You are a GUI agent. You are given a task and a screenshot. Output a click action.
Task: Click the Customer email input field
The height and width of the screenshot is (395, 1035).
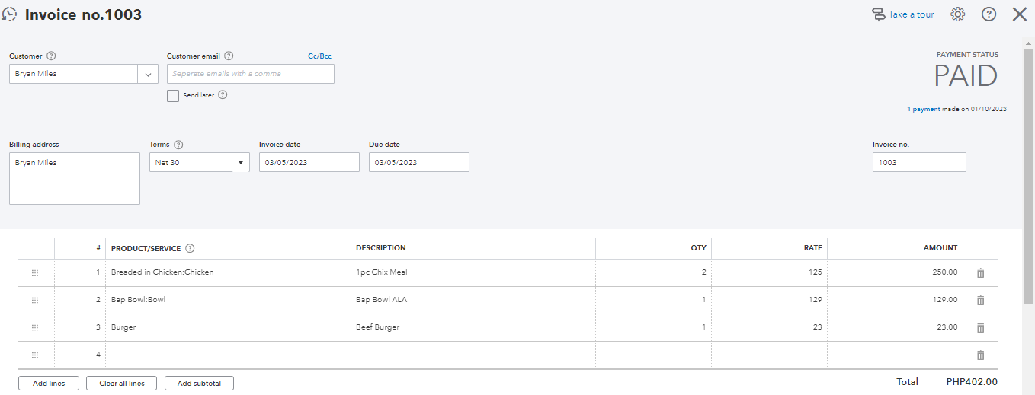[250, 74]
